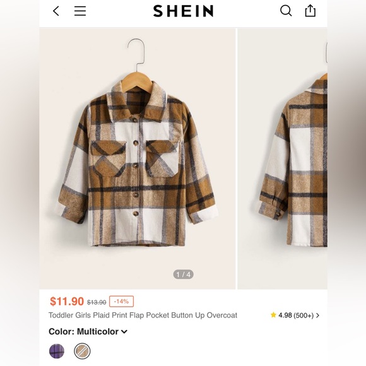The width and height of the screenshot is (366, 366).
Task: Go back using the left arrow
Action: point(56,11)
